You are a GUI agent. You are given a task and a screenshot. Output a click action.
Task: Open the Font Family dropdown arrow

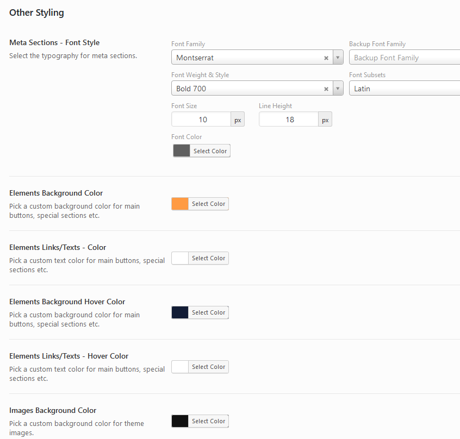tap(338, 58)
